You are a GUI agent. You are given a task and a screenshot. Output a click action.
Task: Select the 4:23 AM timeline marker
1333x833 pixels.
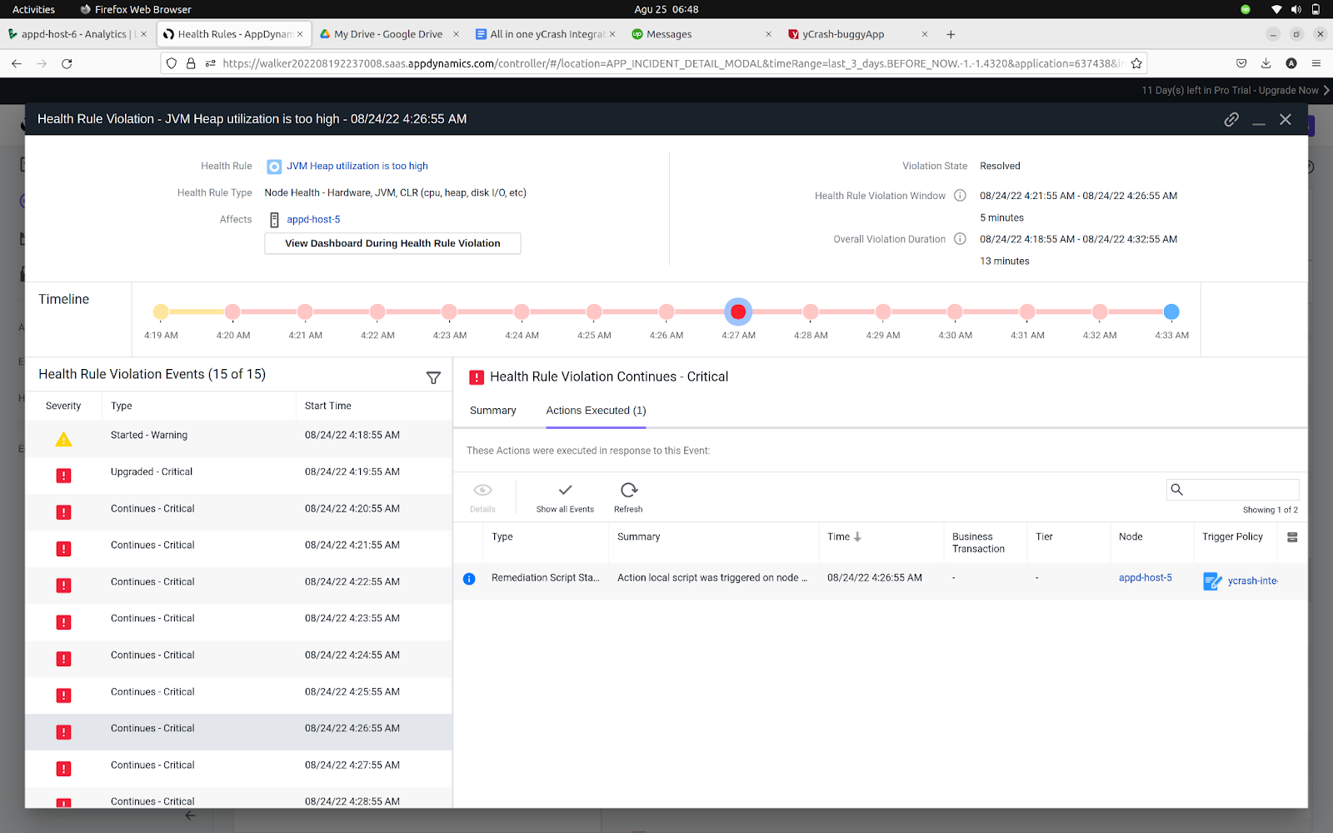[x=450, y=312]
